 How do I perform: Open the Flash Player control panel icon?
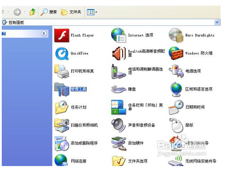click(62, 35)
